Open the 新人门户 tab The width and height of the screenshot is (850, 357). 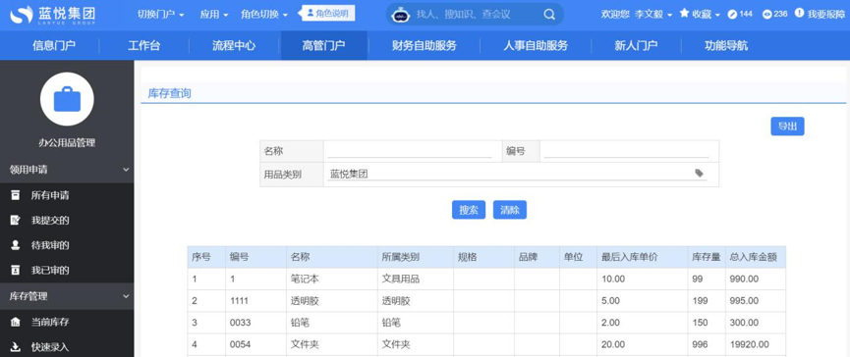pyautogui.click(x=636, y=45)
